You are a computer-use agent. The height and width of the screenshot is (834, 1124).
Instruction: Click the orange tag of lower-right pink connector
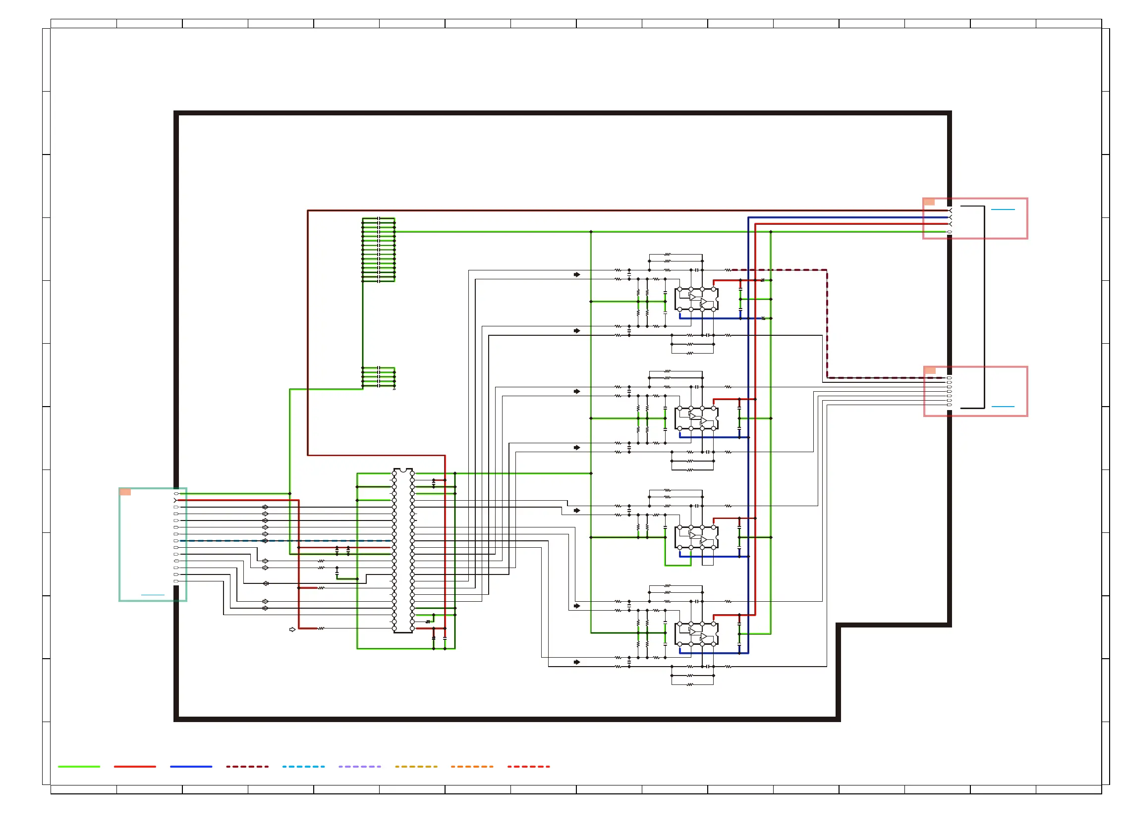(930, 370)
